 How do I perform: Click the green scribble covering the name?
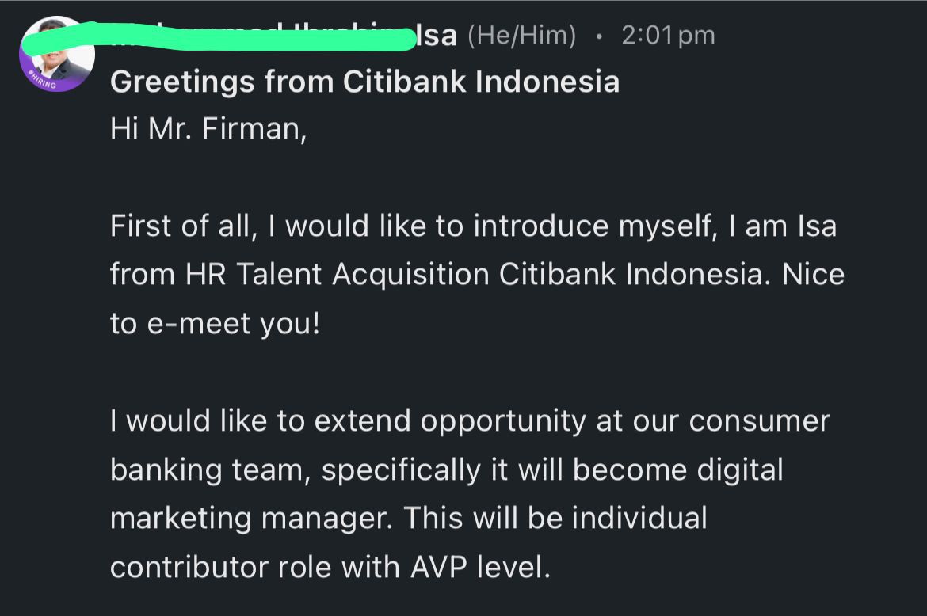248,36
